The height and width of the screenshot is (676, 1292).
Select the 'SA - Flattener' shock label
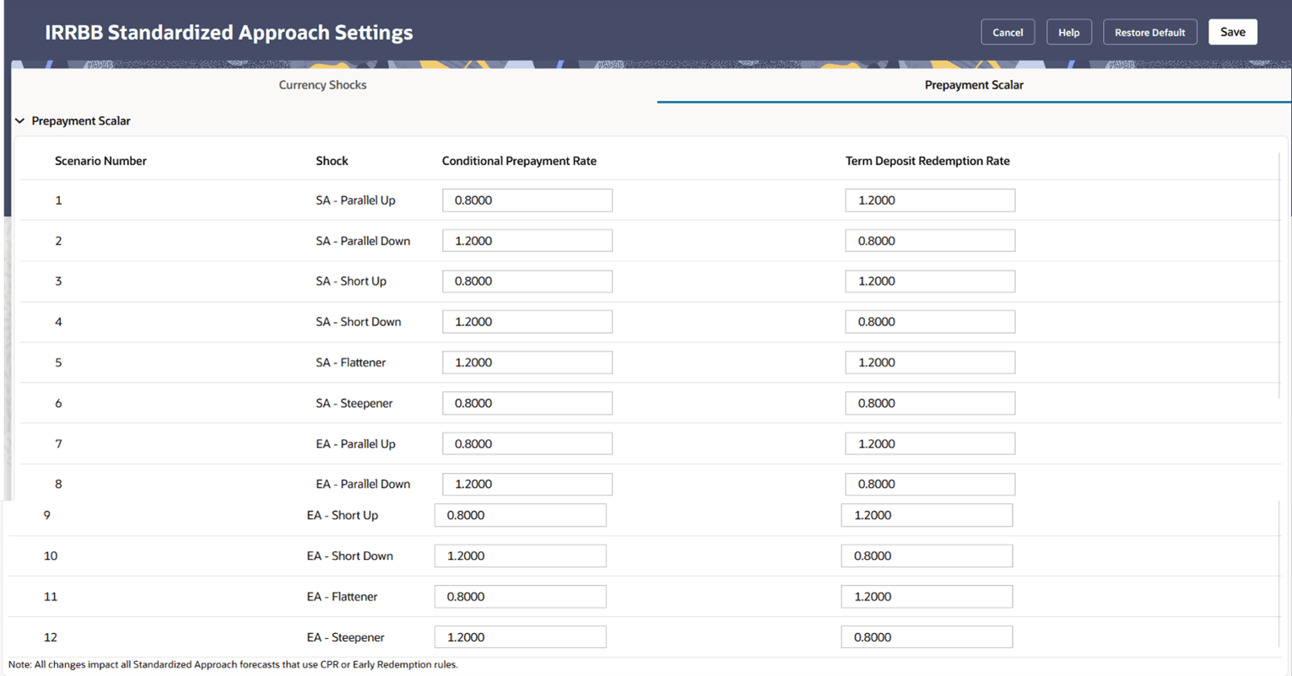click(x=351, y=362)
